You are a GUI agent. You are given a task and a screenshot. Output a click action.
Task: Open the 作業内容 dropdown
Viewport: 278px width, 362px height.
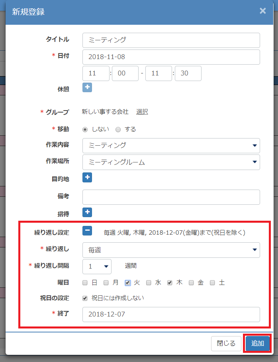[x=171, y=146]
